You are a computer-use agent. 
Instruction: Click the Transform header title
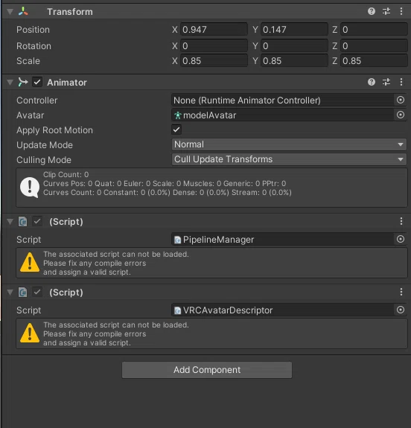pyautogui.click(x=70, y=12)
